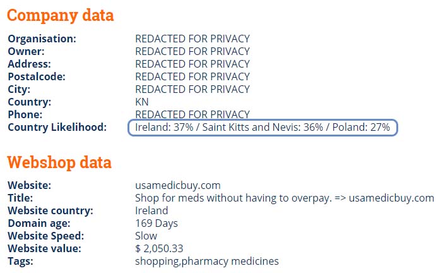The height and width of the screenshot is (273, 443).
Task: Click the Webshop data heading
Action: pos(59,162)
